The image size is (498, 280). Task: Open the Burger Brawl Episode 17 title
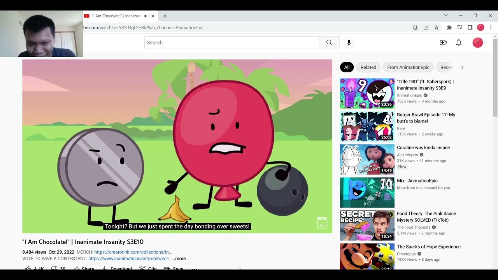pos(426,118)
